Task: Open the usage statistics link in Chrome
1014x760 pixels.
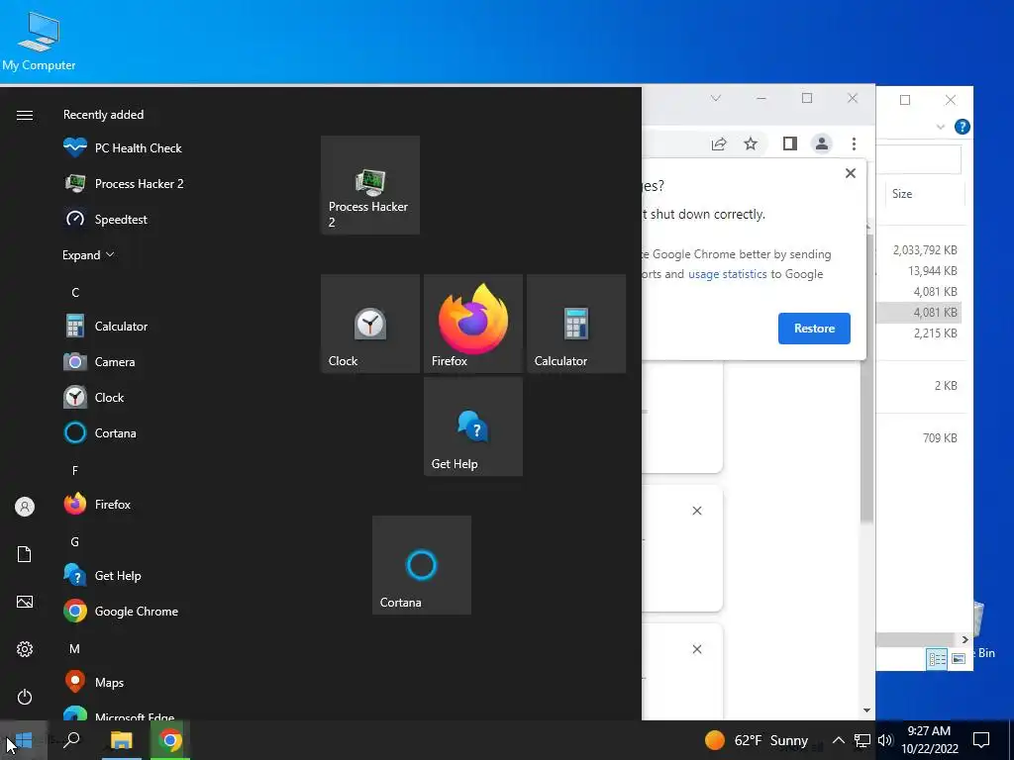Action: click(x=728, y=274)
